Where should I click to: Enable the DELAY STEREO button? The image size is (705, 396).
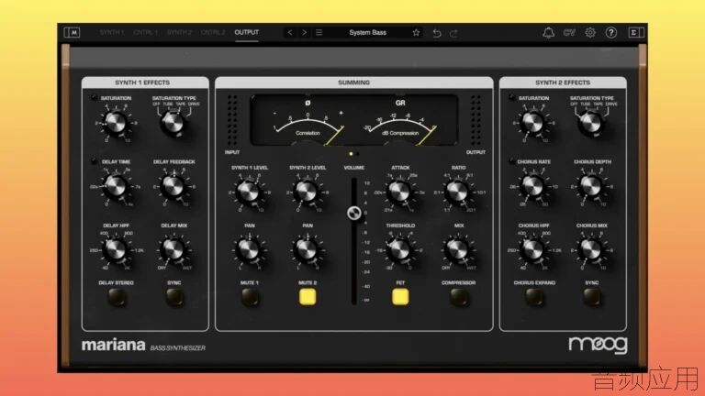coord(117,297)
